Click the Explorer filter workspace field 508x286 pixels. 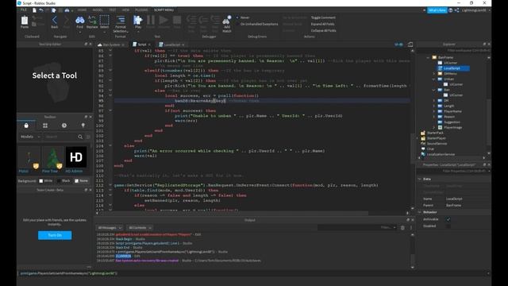click(453, 51)
